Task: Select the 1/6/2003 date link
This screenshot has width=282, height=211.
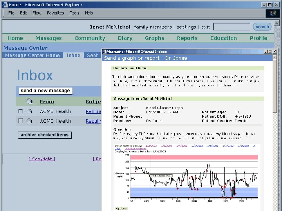Action: pos(213,145)
